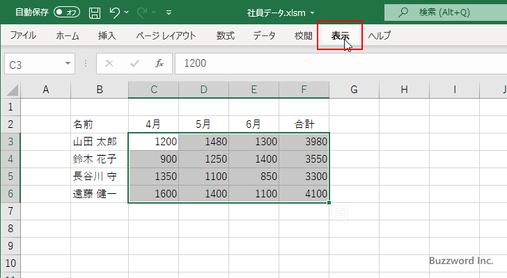The width and height of the screenshot is (507, 278).
Task: Select row 6 header
Action: (x=10, y=194)
